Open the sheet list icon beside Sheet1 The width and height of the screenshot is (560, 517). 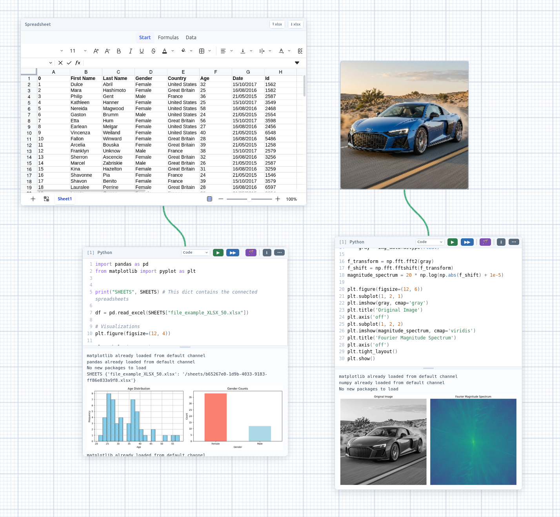point(46,199)
